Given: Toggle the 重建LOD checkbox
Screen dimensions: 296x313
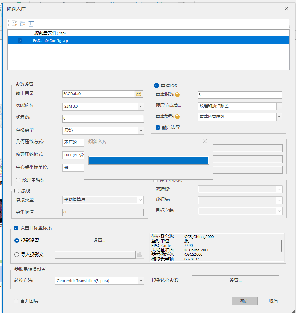Looking at the screenshot, I should pos(157,86).
